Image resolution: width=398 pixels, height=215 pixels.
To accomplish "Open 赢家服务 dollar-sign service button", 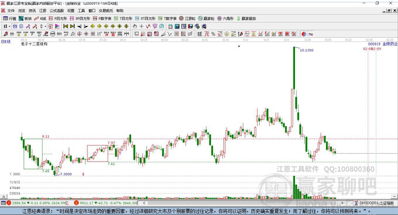I will click(x=246, y=19).
